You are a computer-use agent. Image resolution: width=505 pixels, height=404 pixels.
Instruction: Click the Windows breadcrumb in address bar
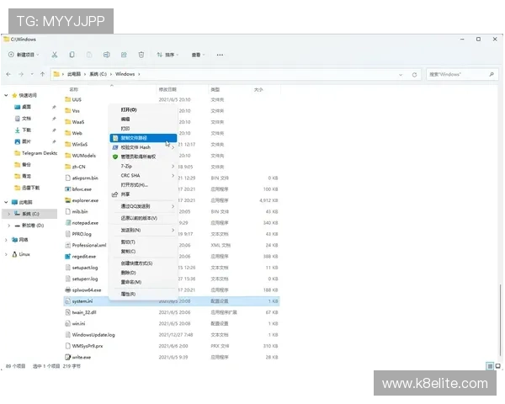pyautogui.click(x=125, y=74)
